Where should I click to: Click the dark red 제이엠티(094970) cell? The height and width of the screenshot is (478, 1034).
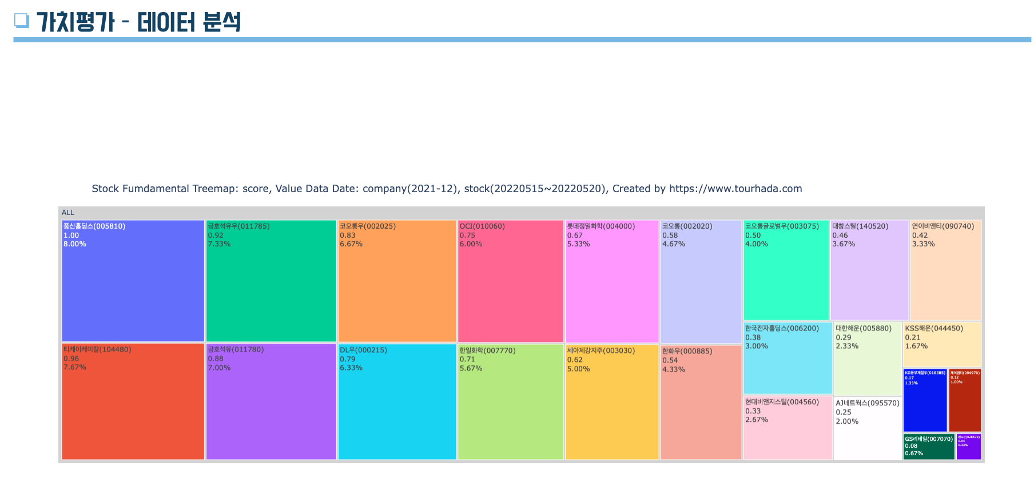(965, 400)
